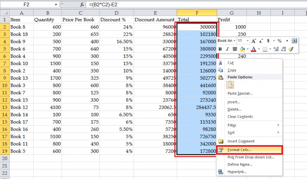Open the Borders dropdown arrow
This screenshot has height=179, width=307.
270,49
